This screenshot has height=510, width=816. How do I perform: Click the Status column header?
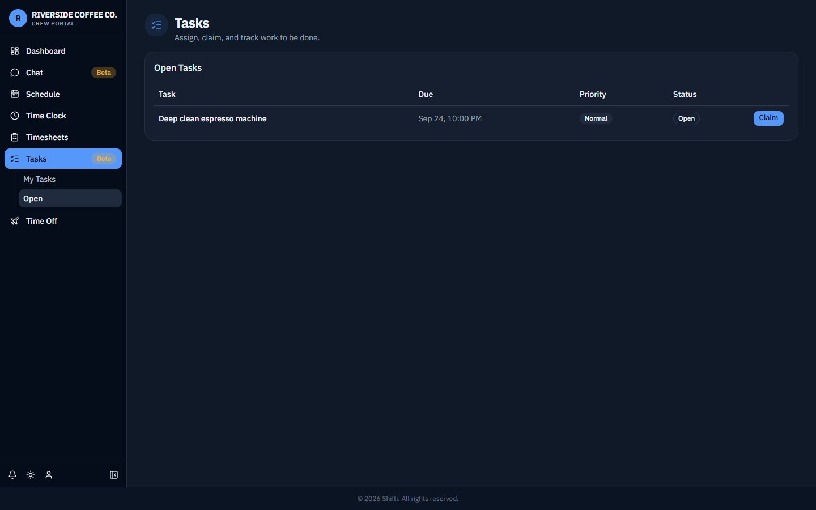pos(685,94)
